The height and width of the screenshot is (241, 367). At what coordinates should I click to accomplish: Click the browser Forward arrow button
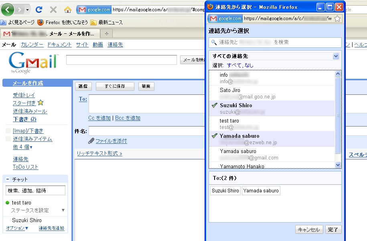20,10
